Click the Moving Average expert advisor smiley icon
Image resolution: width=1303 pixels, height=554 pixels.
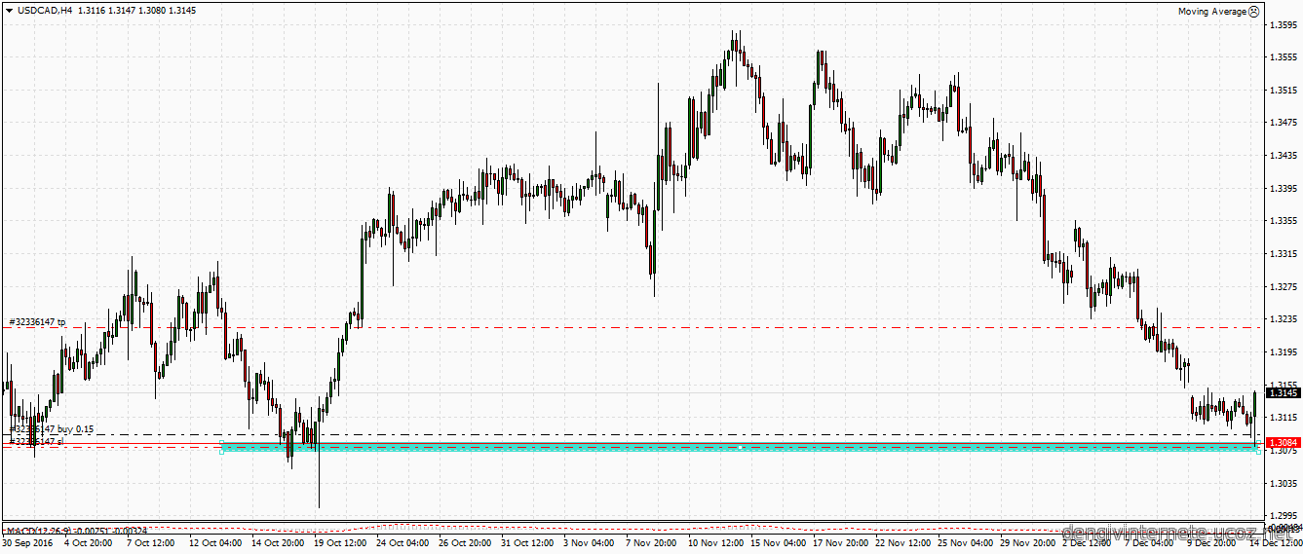point(1253,12)
